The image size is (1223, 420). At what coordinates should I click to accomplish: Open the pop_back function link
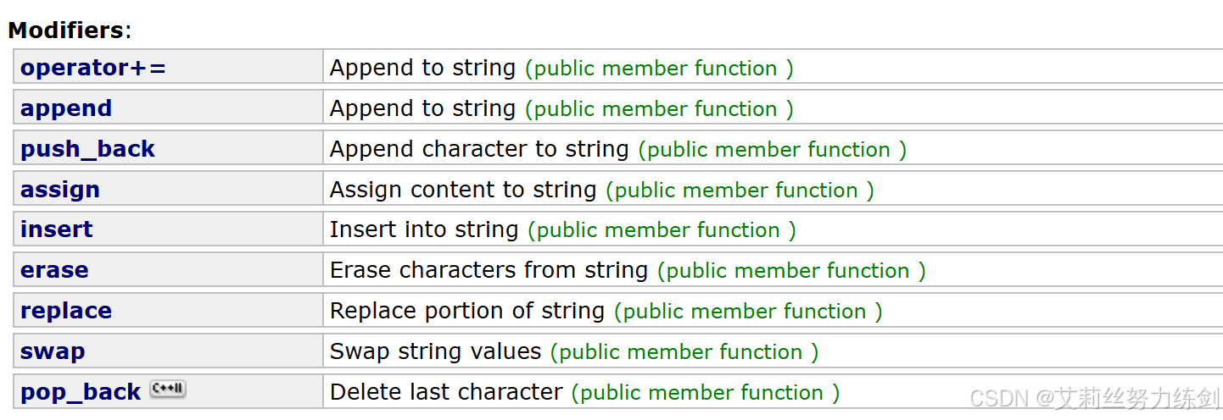click(81, 392)
